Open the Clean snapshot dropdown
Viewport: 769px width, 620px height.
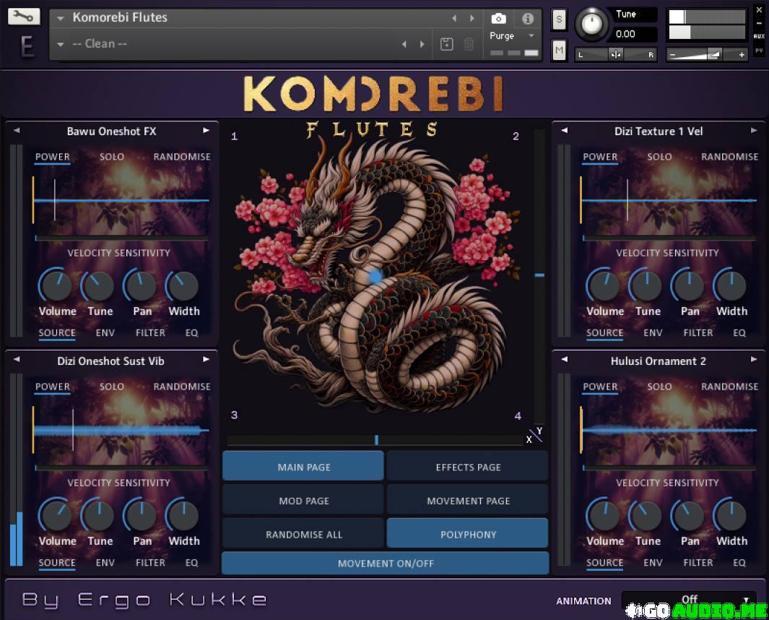click(x=61, y=44)
